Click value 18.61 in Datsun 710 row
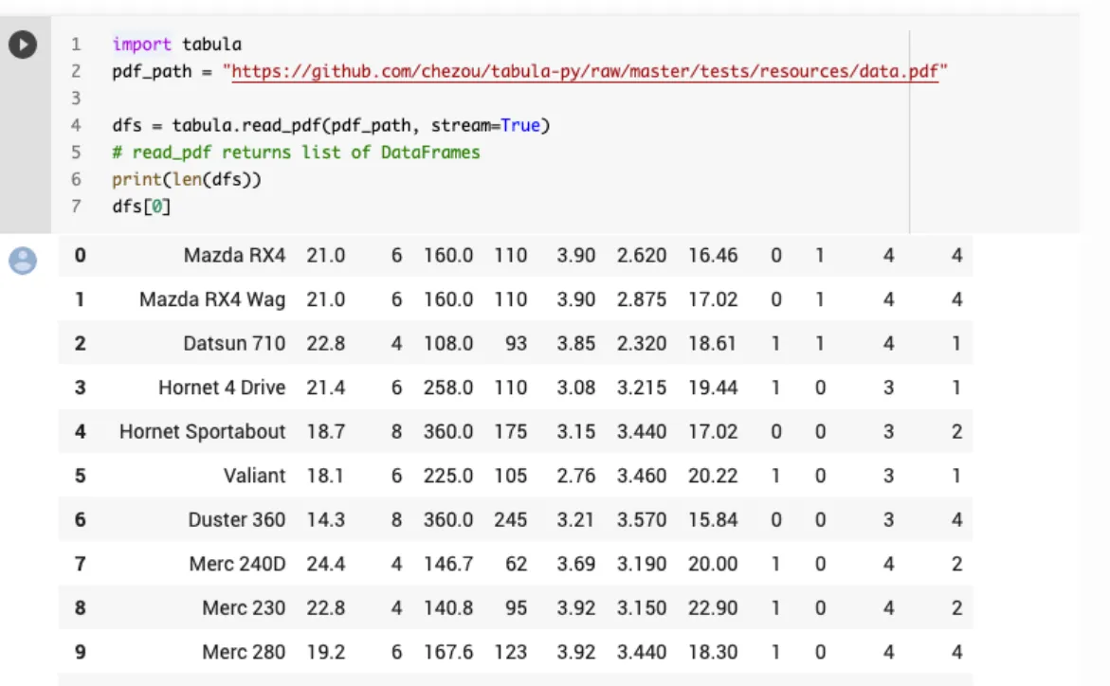The width and height of the screenshot is (1110, 686). [x=713, y=343]
